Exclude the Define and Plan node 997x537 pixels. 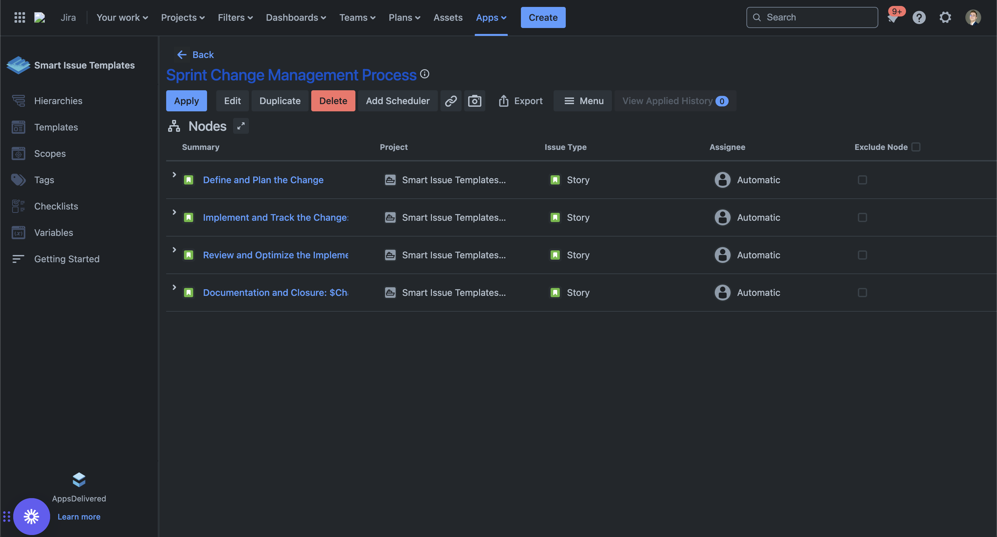(862, 180)
